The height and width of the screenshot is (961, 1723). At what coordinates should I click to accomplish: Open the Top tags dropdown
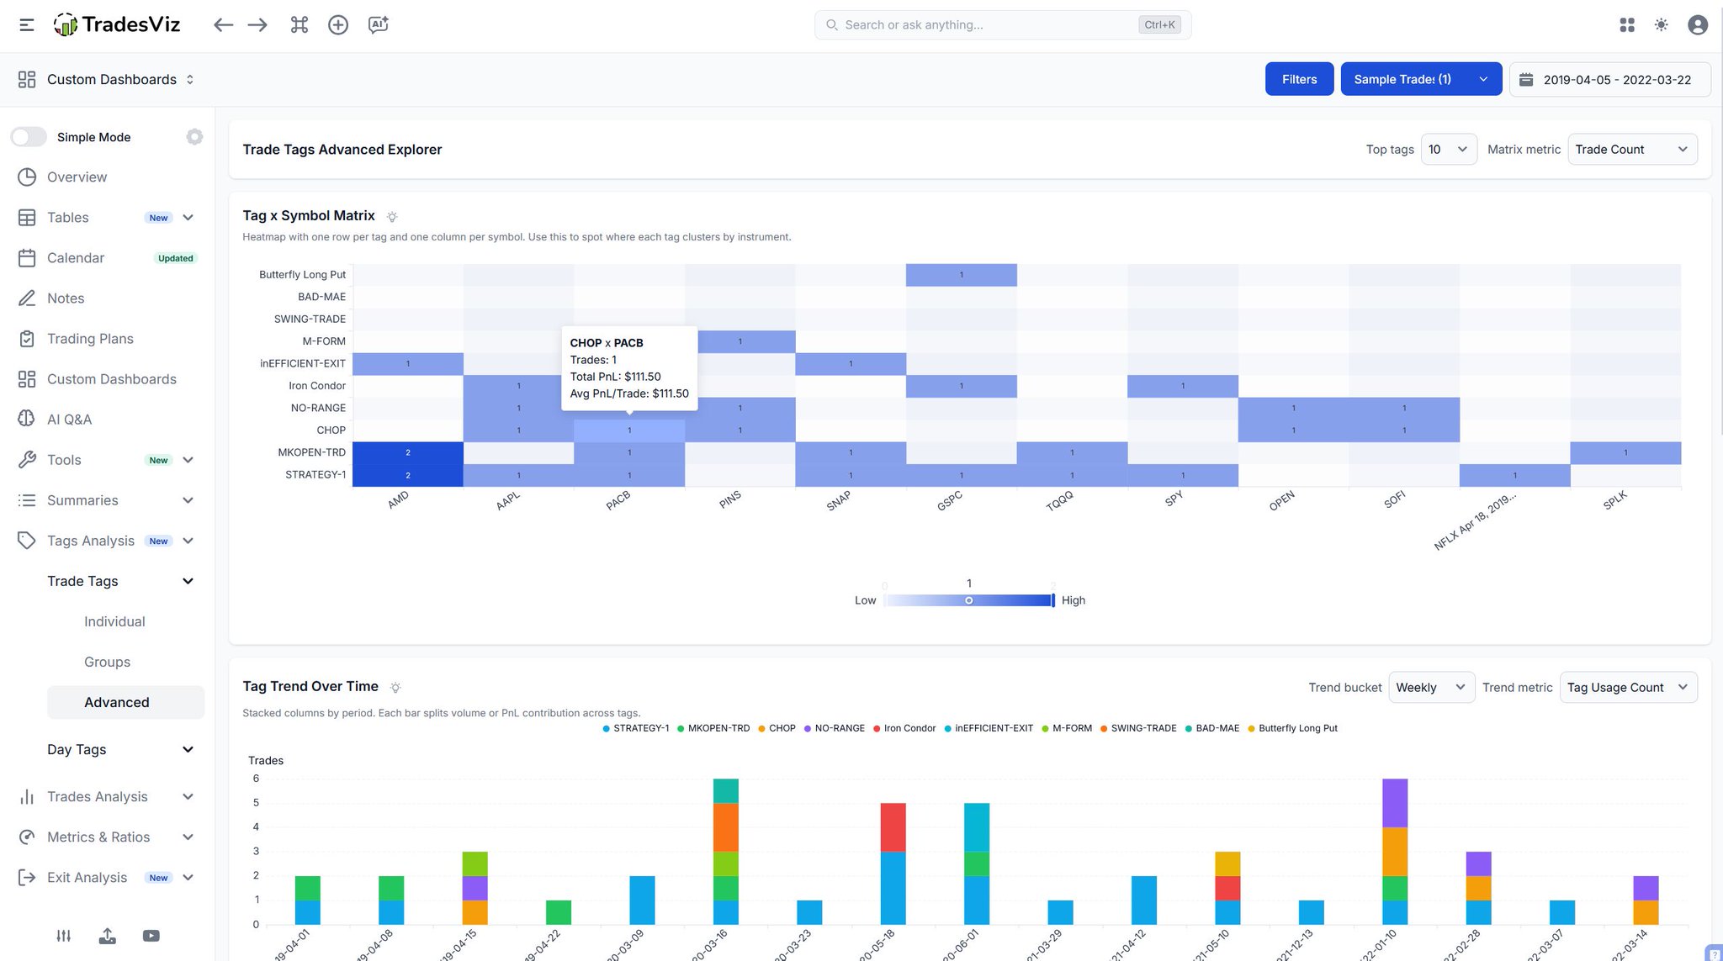(1448, 150)
